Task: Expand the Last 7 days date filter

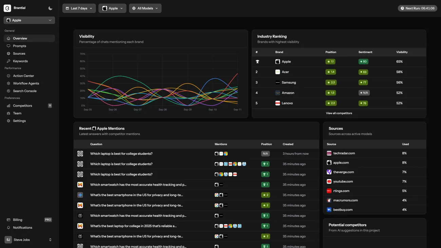Action: pos(79,8)
